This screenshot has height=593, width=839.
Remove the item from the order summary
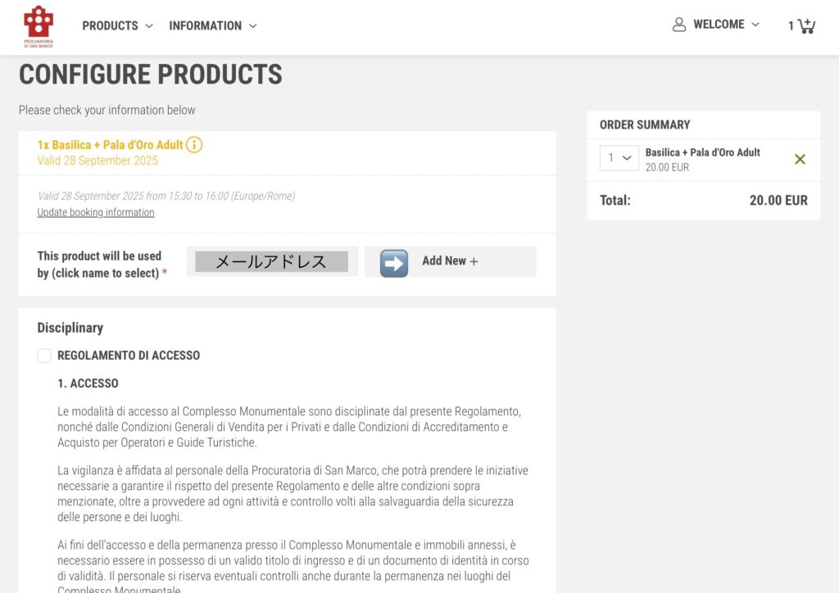tap(800, 159)
